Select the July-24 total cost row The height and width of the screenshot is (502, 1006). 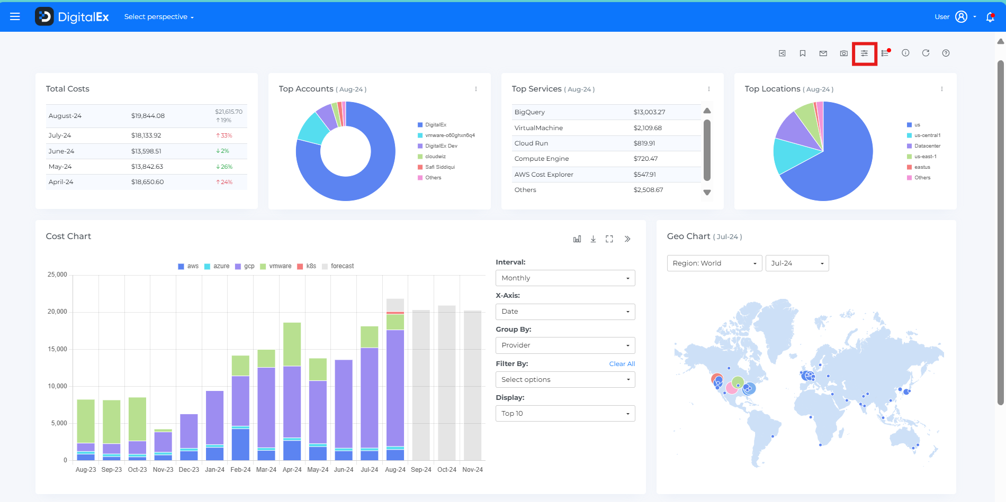pyautogui.click(x=146, y=135)
